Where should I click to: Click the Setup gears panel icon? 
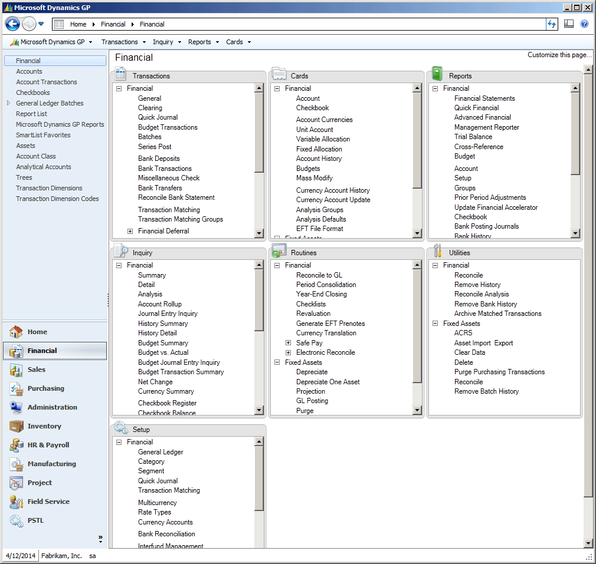pos(121,427)
